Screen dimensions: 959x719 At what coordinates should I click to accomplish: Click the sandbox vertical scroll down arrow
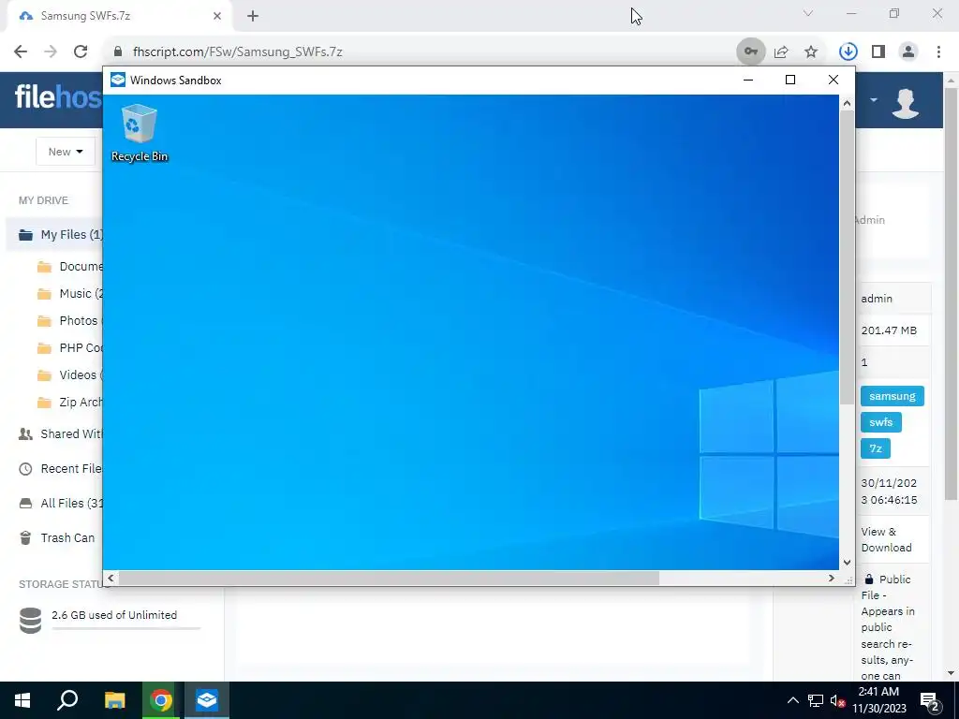(x=847, y=563)
